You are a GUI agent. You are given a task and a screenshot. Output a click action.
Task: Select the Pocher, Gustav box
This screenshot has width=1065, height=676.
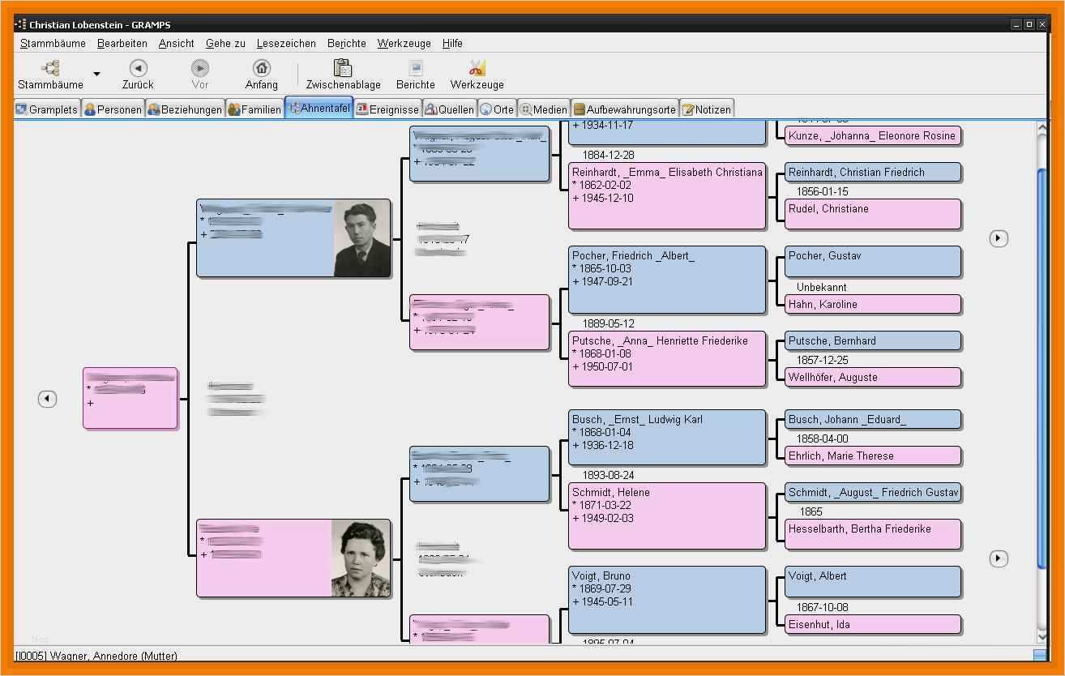pos(873,261)
